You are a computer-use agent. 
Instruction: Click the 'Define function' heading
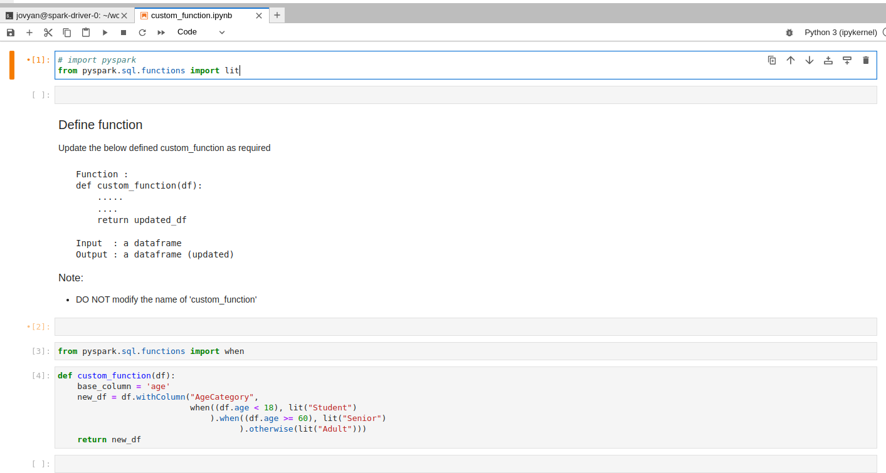[100, 125]
